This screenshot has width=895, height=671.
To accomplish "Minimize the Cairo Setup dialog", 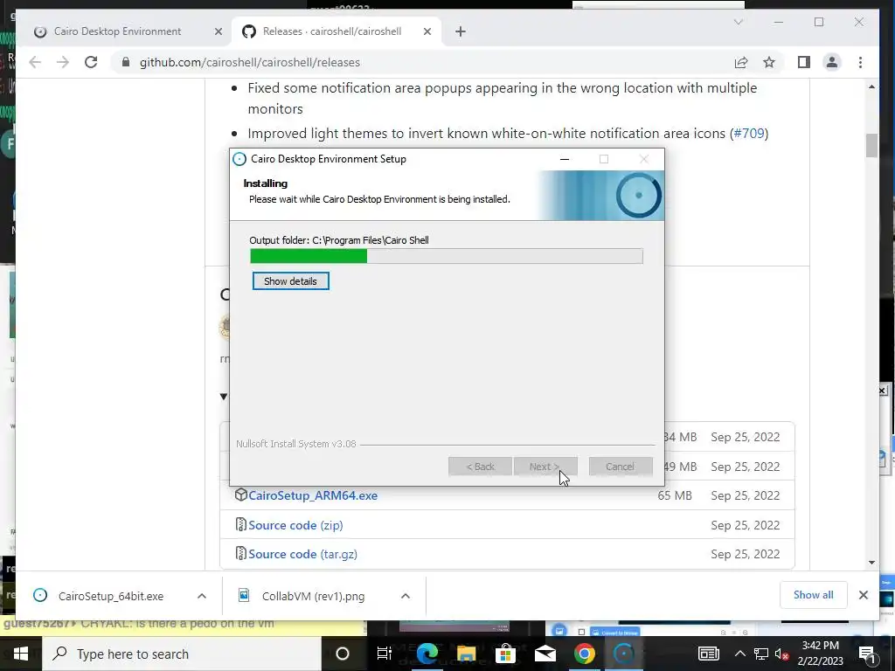I will point(565,159).
